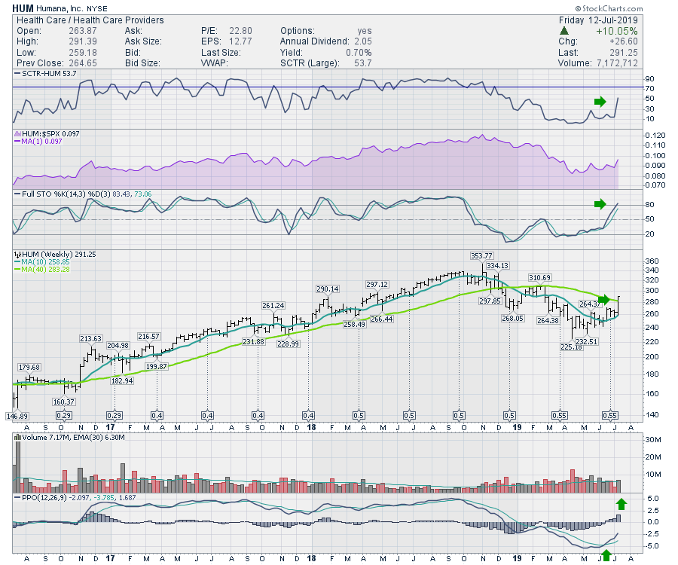This screenshot has width=678, height=565.
Task: Click the PPO(12,26,9) panel legend
Action: tap(75, 497)
